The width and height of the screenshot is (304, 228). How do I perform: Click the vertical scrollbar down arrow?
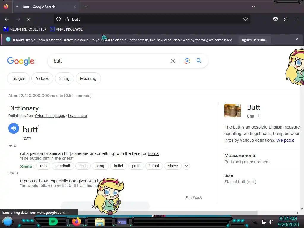(302, 209)
